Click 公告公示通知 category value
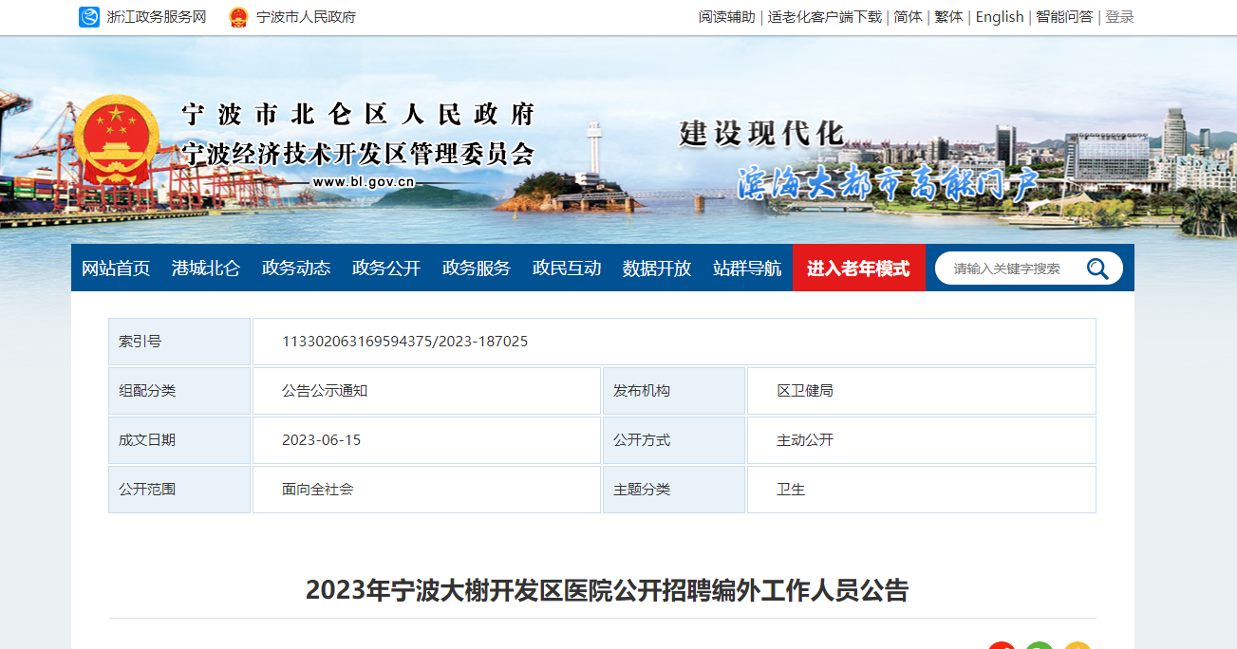The image size is (1237, 649). coord(325,391)
